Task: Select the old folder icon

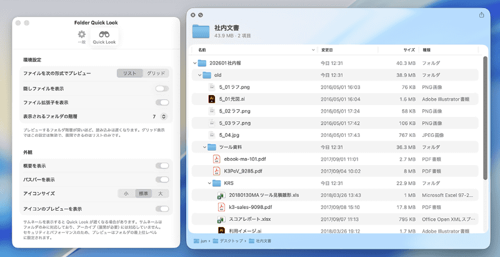Action: point(207,75)
